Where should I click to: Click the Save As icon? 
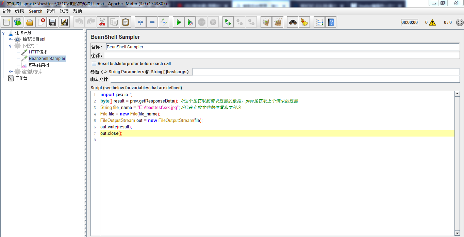point(64,22)
